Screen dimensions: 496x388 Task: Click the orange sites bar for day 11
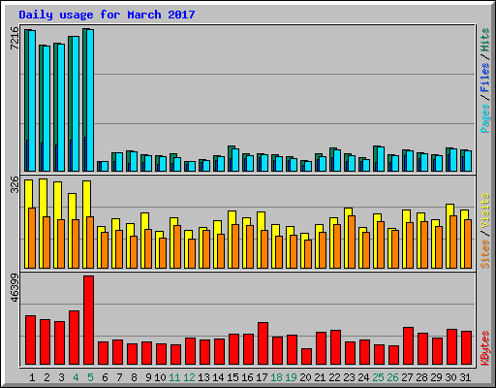point(177,246)
